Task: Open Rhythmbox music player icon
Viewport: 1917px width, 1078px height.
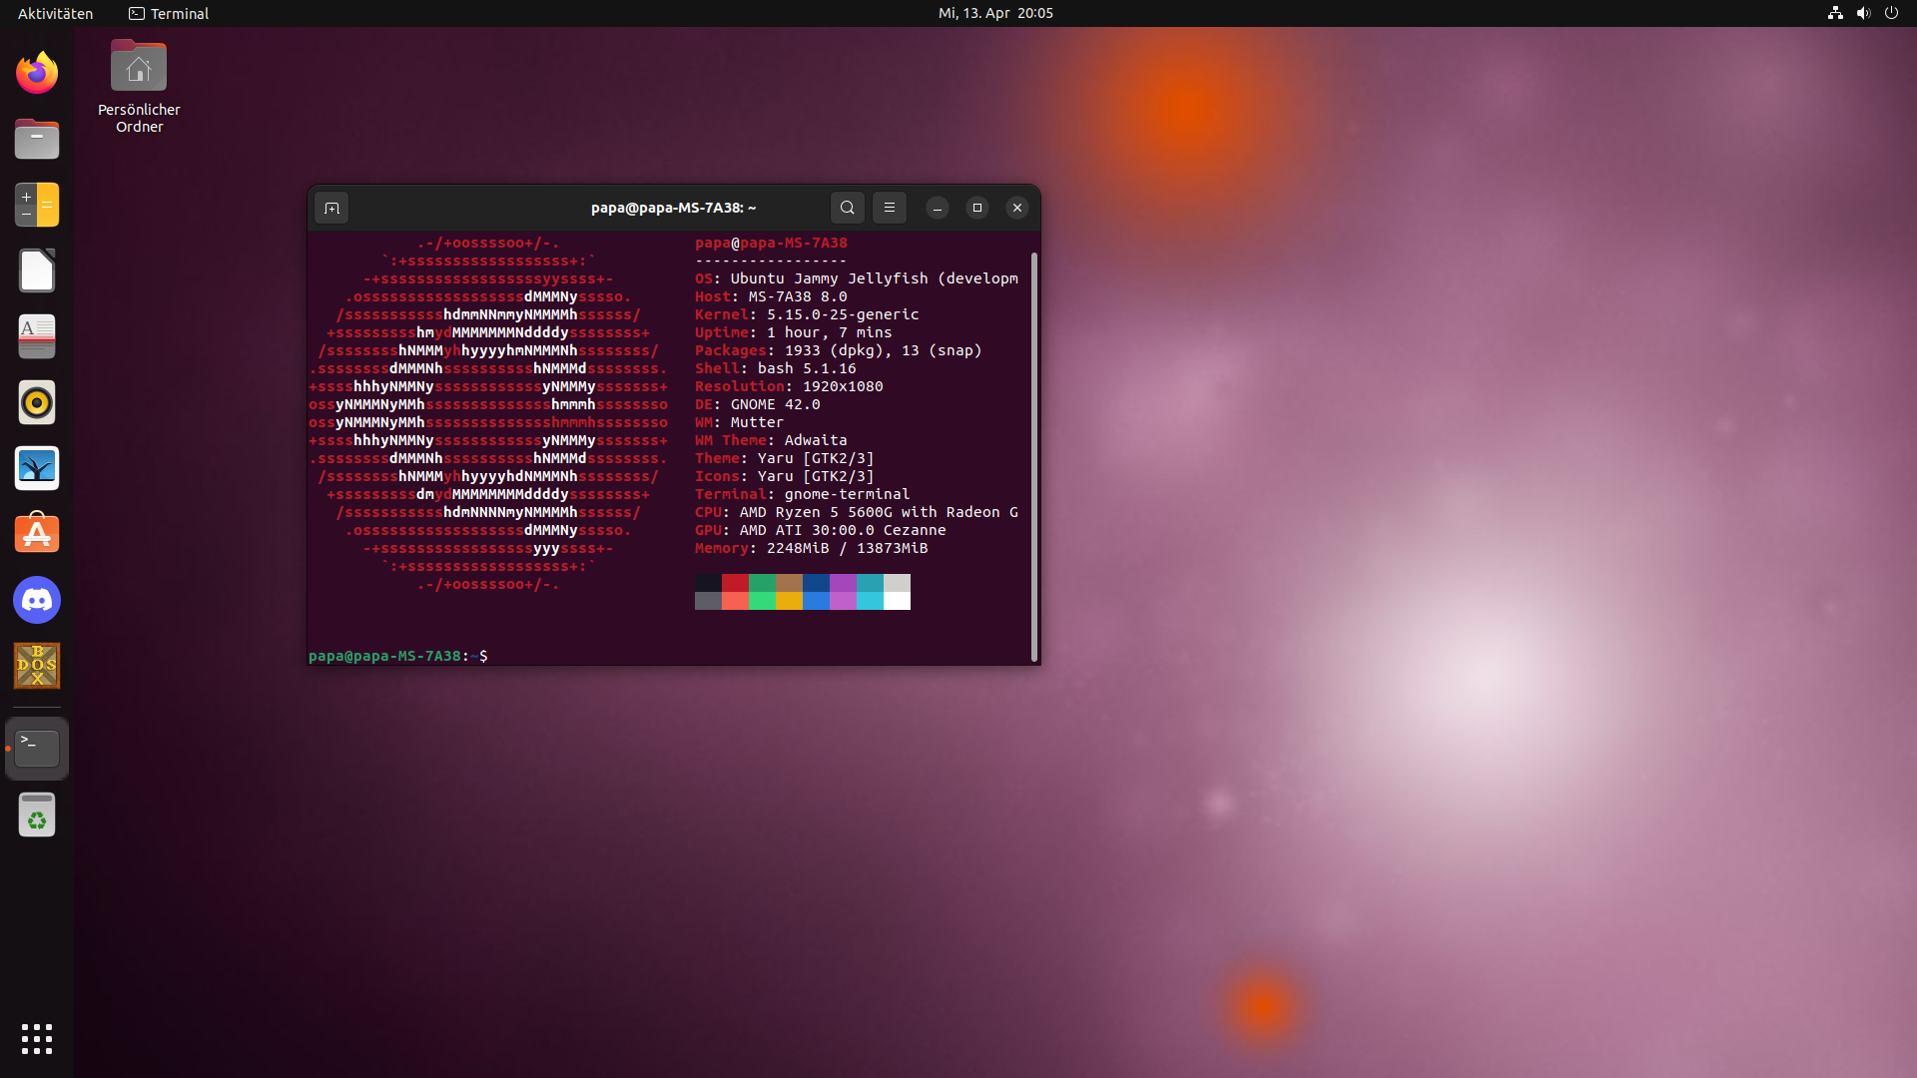Action: (x=37, y=402)
